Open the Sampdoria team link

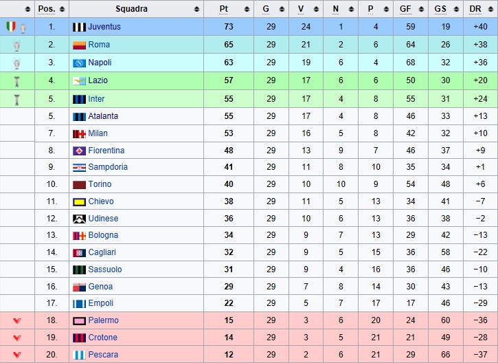[108, 167]
